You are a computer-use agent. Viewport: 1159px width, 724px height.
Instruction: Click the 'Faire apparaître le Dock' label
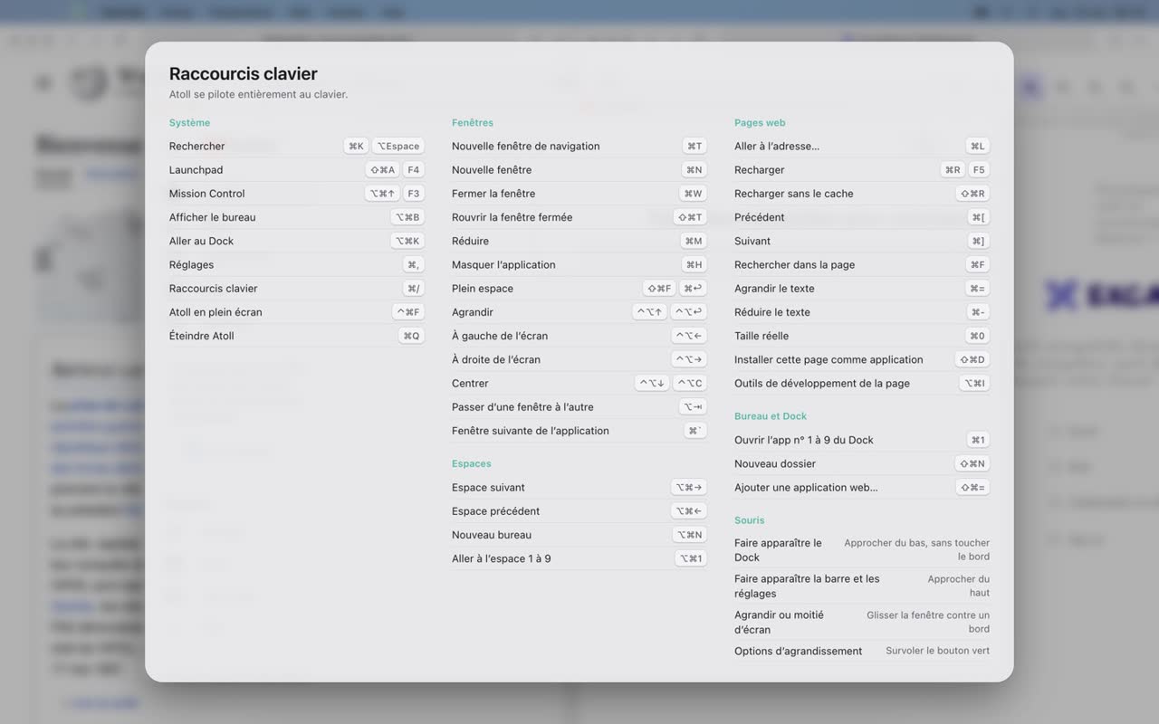[x=778, y=550]
